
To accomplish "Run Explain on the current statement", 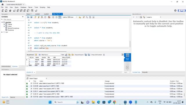I will [42, 17].
